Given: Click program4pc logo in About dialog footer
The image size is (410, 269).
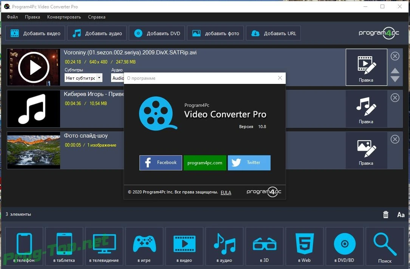Looking at the screenshot, I should [264, 192].
